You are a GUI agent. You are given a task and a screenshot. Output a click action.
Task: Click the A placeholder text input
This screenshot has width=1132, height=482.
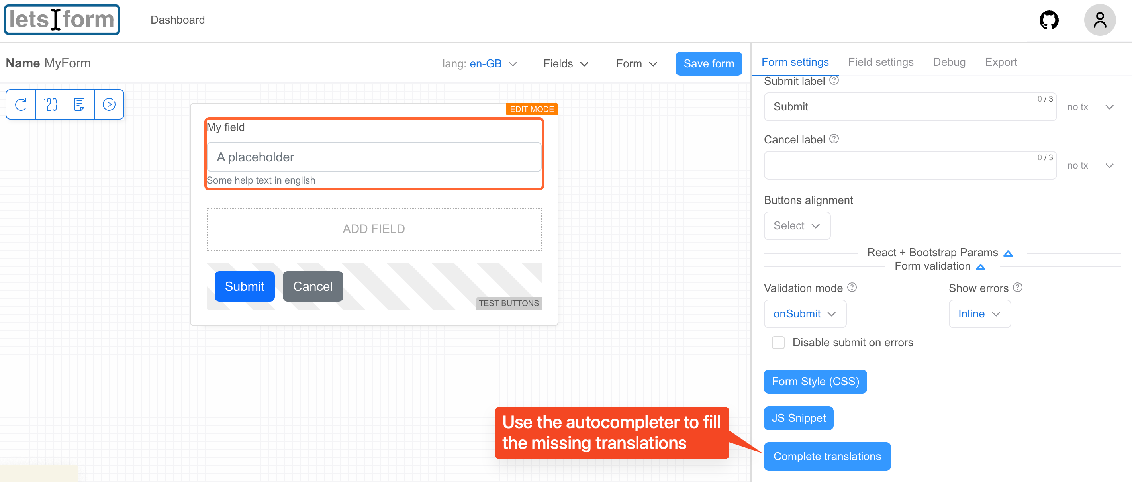coord(374,157)
